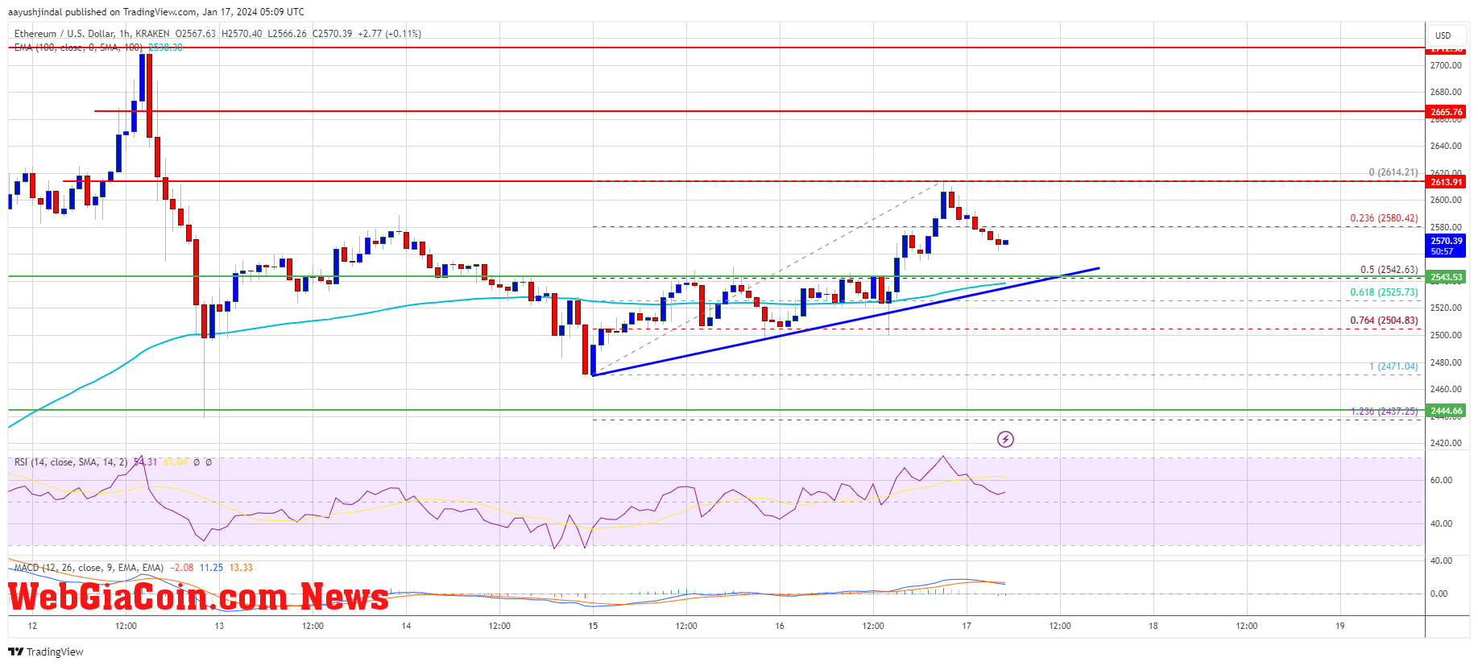The image size is (1478, 666).
Task: Click the MACD value 13.33 in legend
Action: pyautogui.click(x=241, y=568)
